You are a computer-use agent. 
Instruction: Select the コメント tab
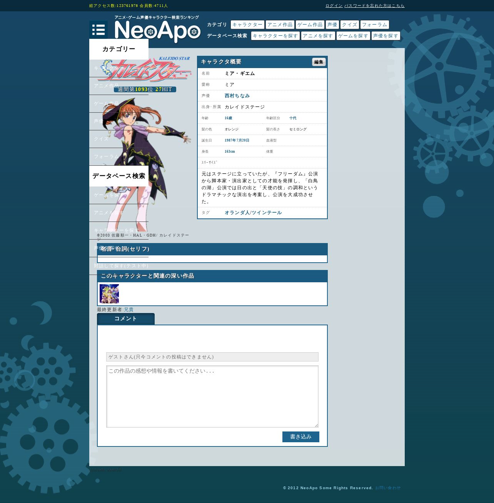(126, 319)
